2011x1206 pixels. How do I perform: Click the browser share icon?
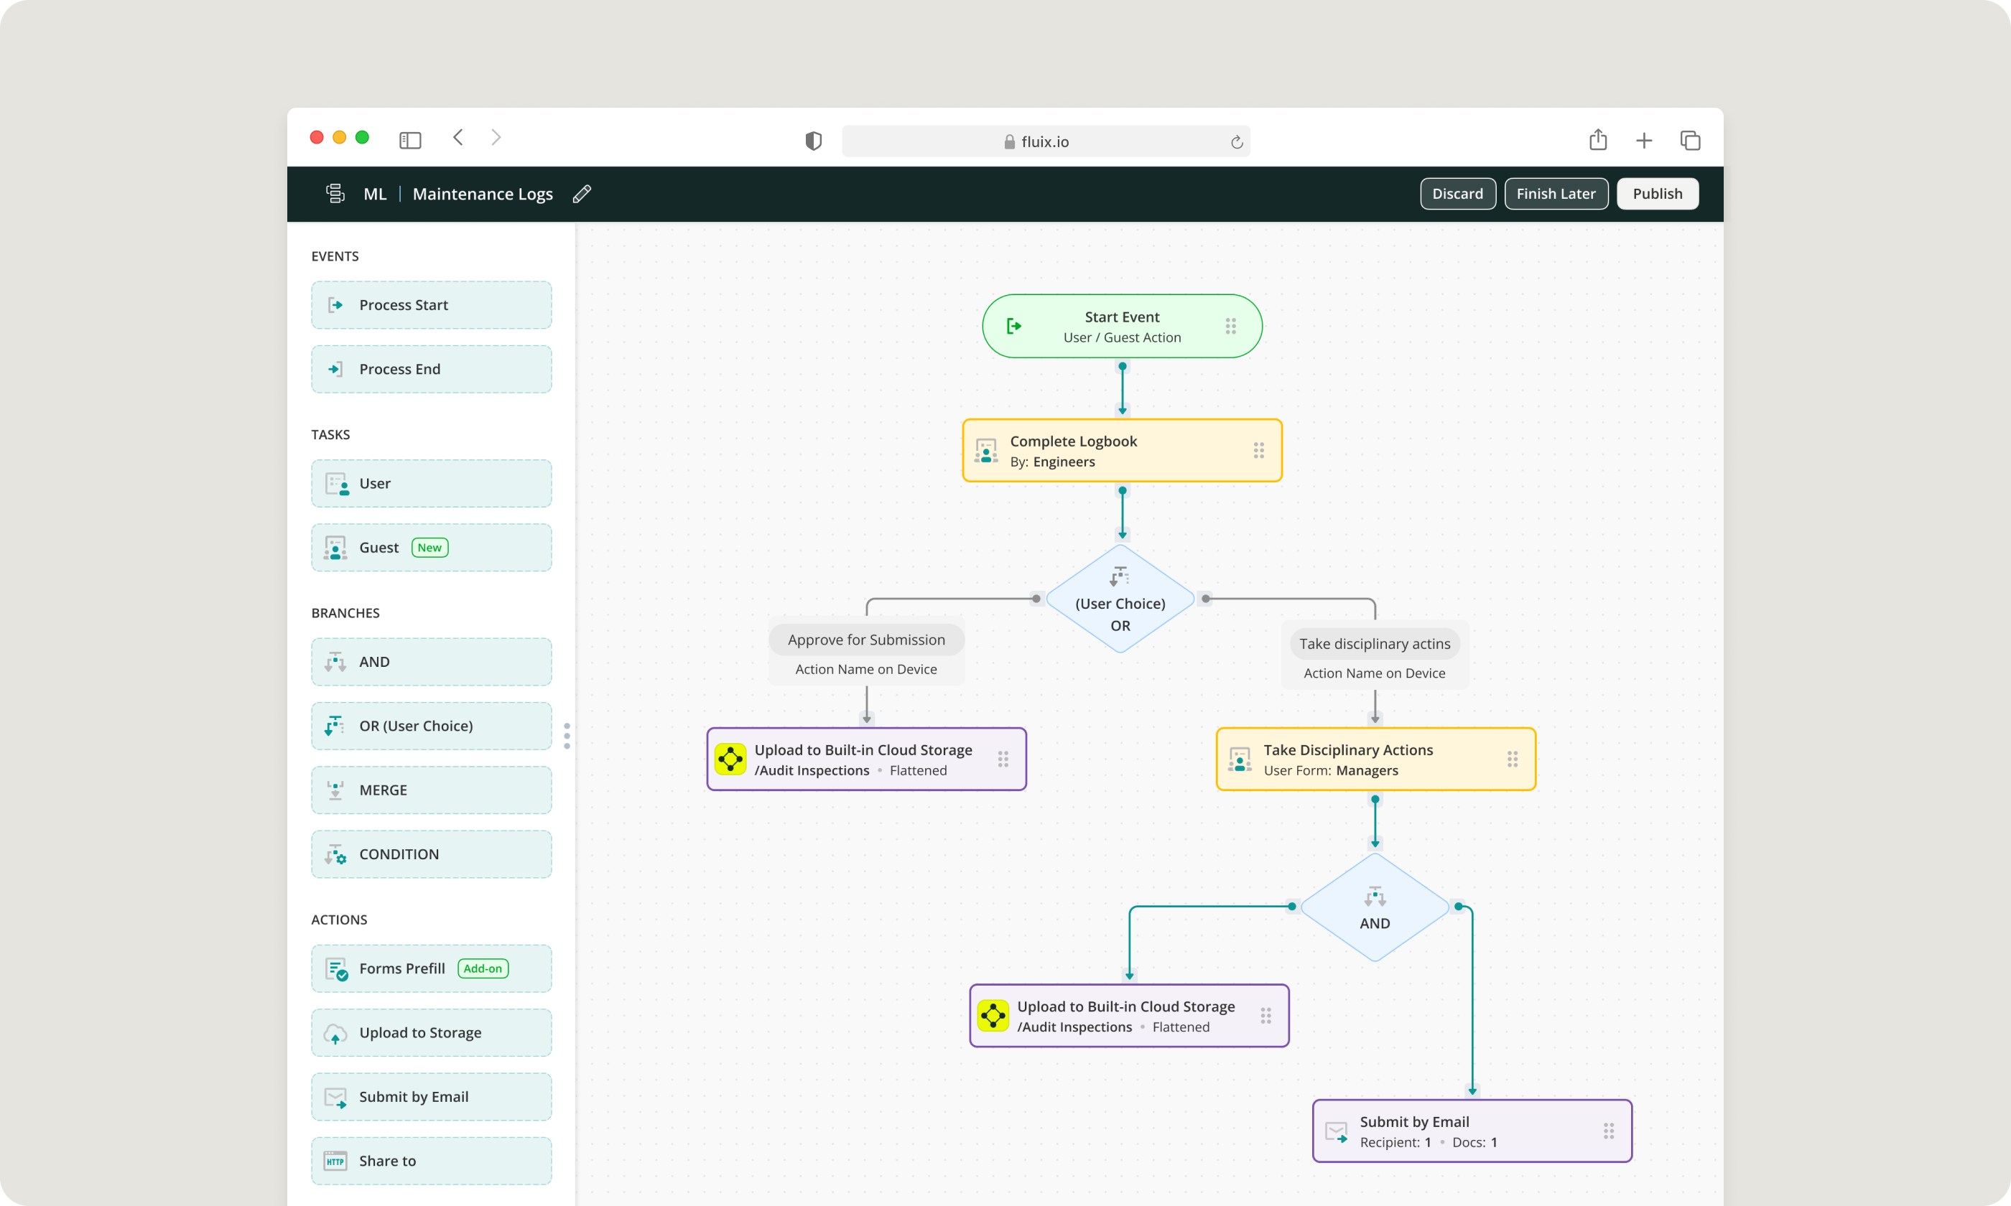(1597, 140)
